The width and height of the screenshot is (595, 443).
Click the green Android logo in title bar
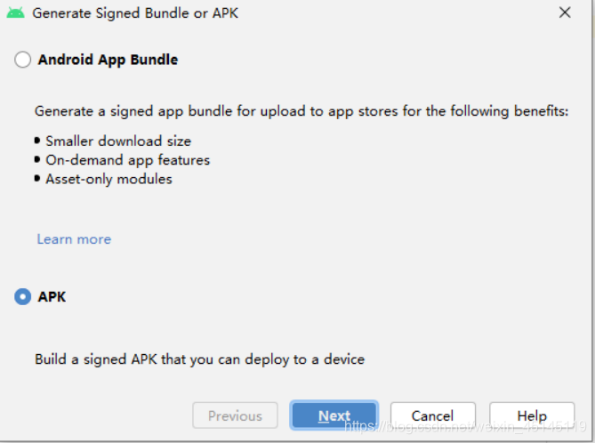15,13
